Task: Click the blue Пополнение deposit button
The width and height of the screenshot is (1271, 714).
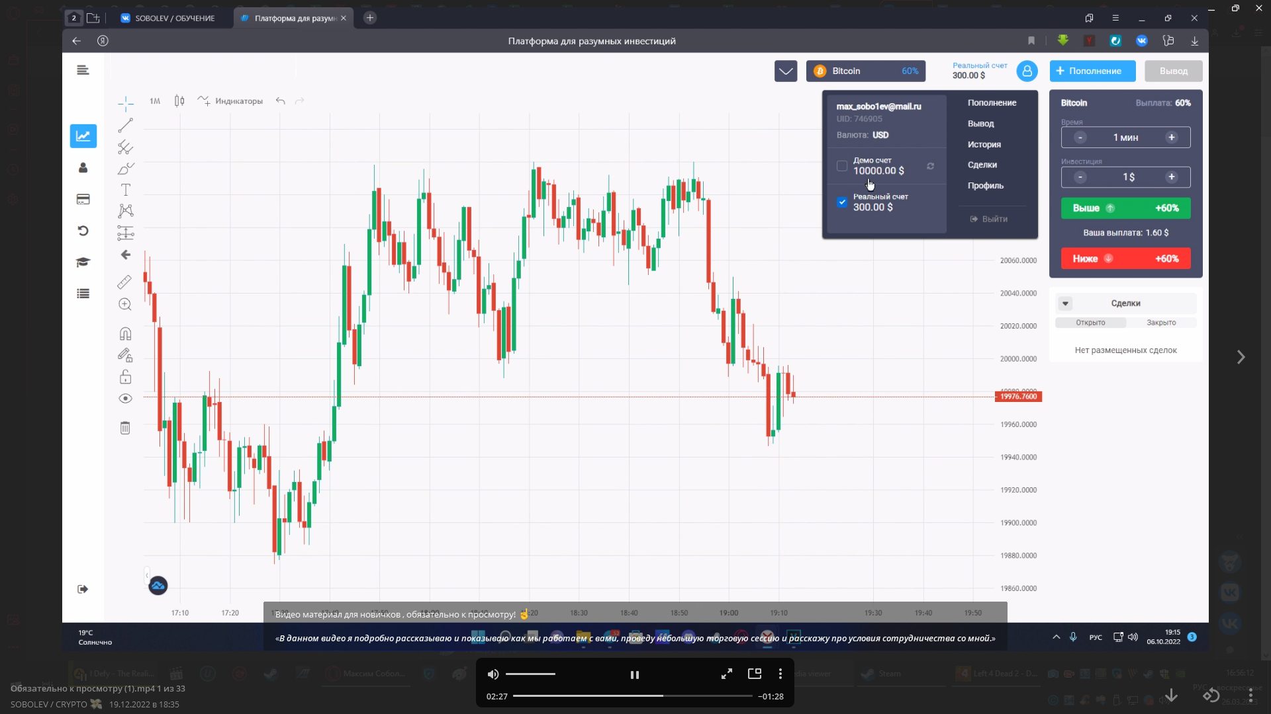Action: (1092, 71)
